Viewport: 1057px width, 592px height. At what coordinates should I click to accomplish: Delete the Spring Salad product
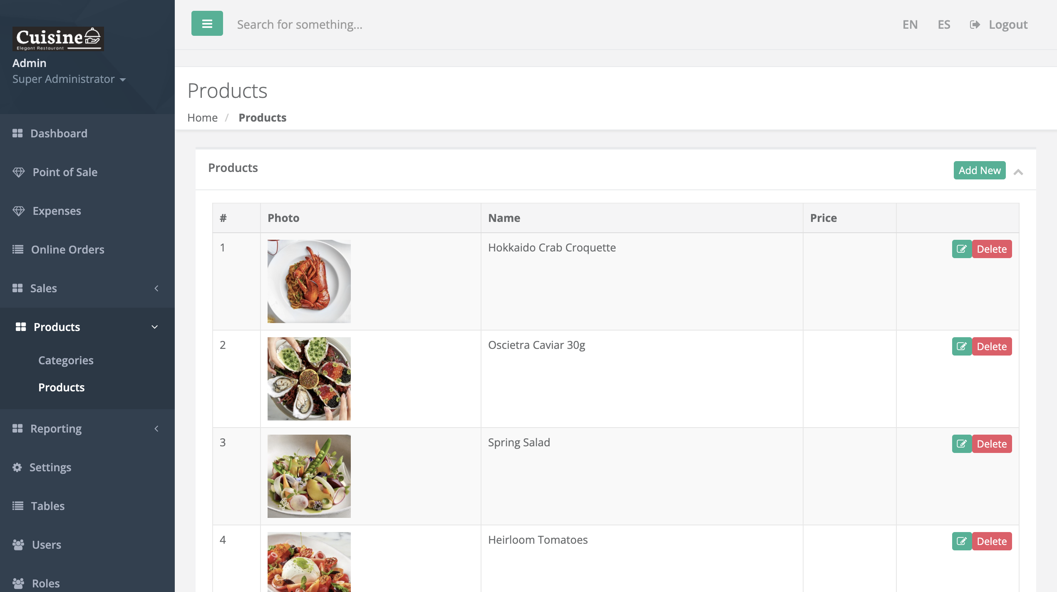click(992, 444)
